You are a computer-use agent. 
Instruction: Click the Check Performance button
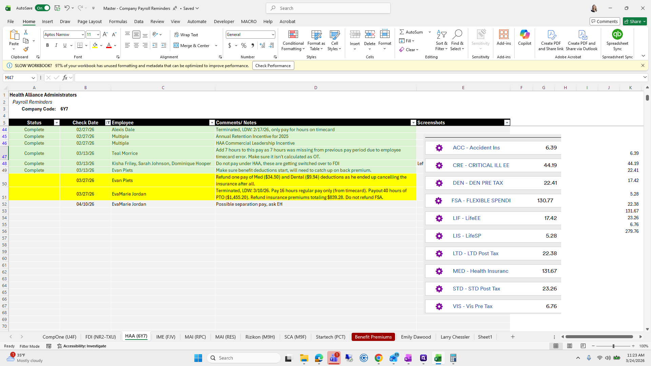(x=273, y=66)
